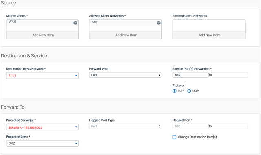
Task: Add New Item under Source Zones
Action: 42,35
